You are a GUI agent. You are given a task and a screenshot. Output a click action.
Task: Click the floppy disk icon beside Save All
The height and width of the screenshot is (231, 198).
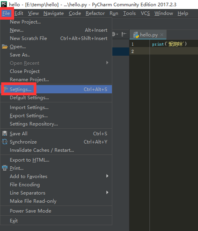(x=5, y=133)
